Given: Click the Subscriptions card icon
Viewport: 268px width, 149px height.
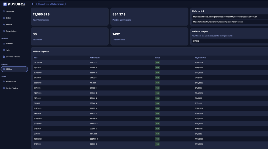Looking at the screenshot, I should coord(4,31).
